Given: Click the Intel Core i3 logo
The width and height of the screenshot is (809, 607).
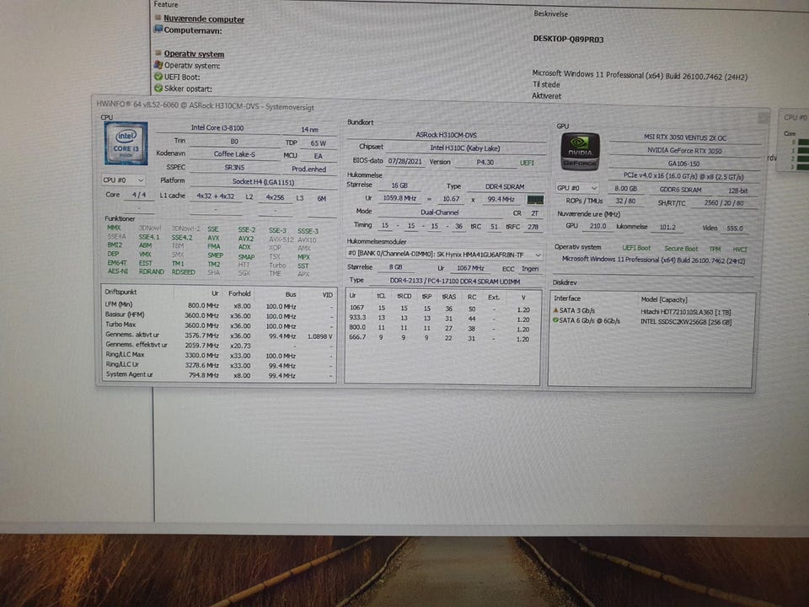Looking at the screenshot, I should [126, 143].
